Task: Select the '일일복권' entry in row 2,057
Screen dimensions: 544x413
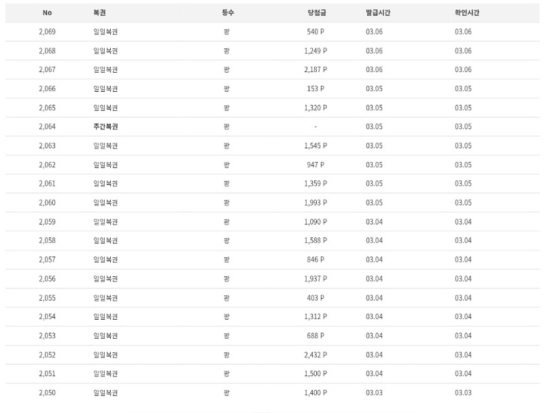Action: [x=105, y=259]
